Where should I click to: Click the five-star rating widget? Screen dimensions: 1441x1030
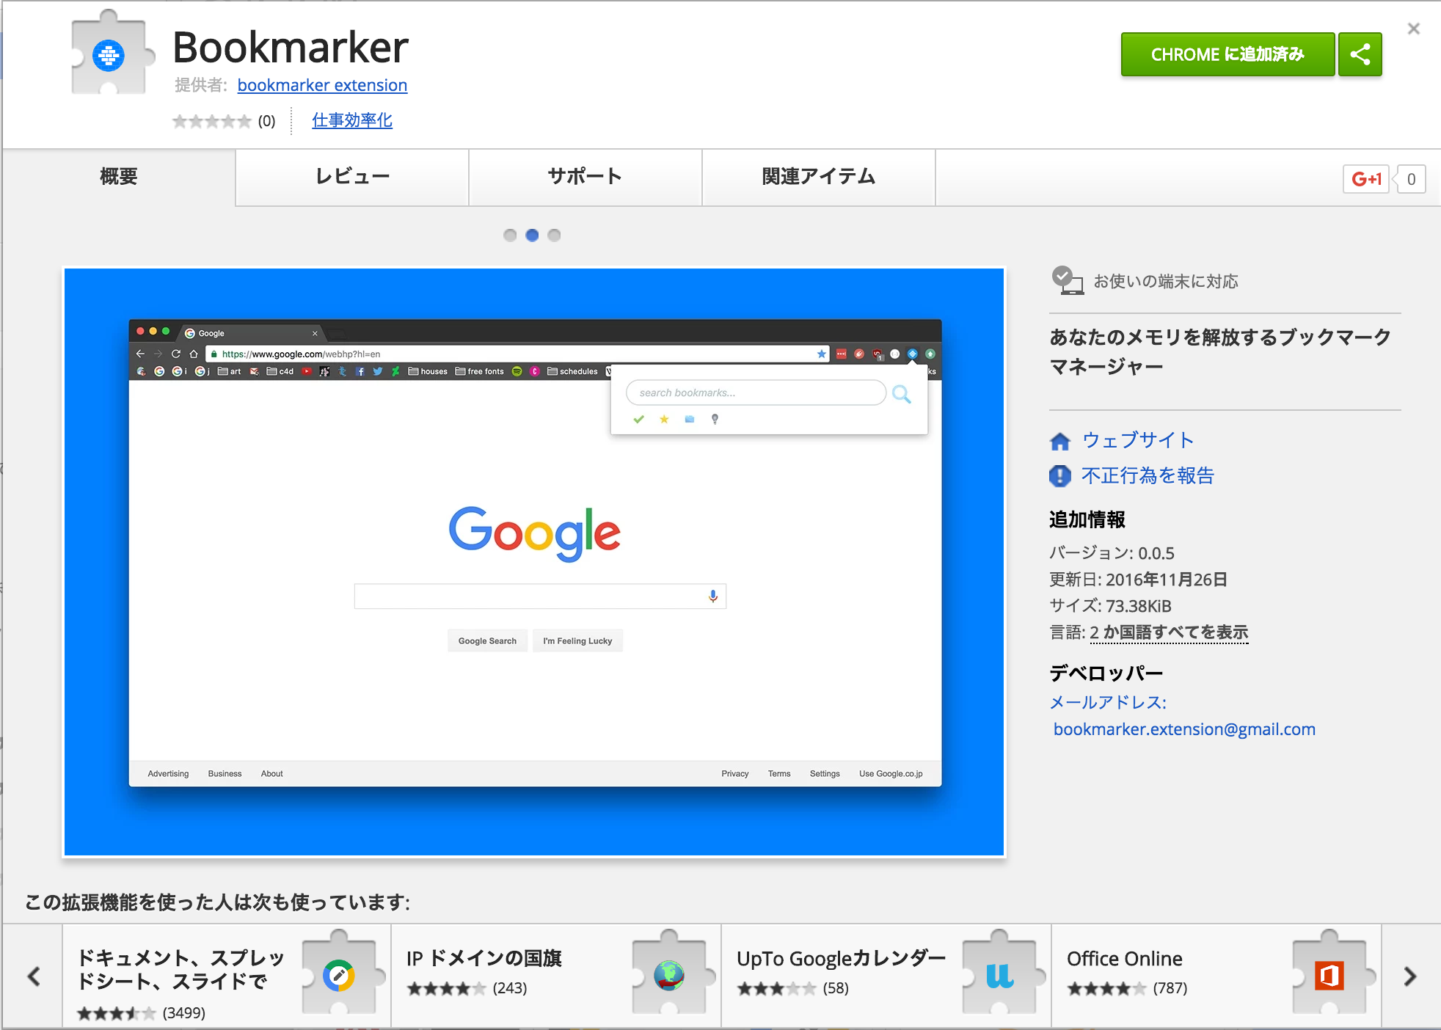click(211, 121)
